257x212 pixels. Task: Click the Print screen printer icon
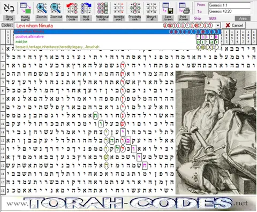coord(184,8)
